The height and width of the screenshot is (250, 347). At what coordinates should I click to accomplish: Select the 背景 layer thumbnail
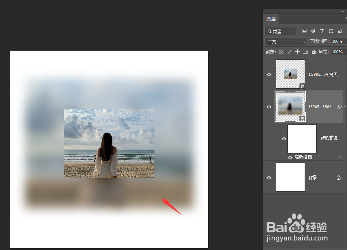tap(290, 177)
